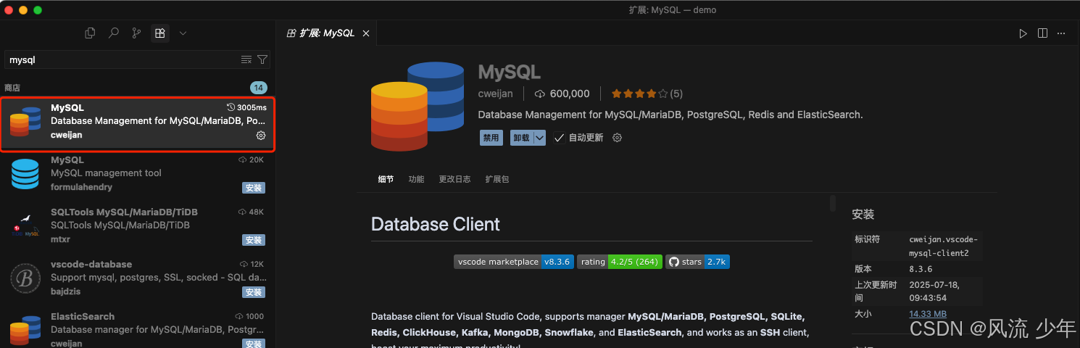Open manage gear beside 自动更新
This screenshot has width=1080, height=348.
tap(618, 138)
